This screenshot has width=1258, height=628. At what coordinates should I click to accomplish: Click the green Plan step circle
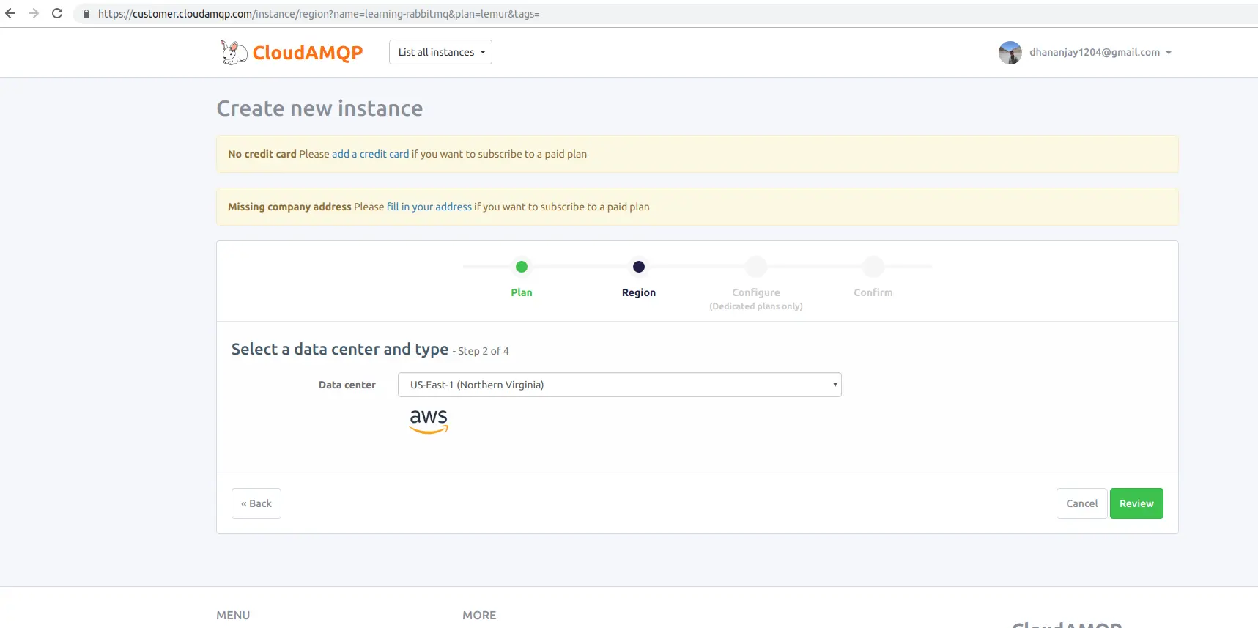coord(522,267)
